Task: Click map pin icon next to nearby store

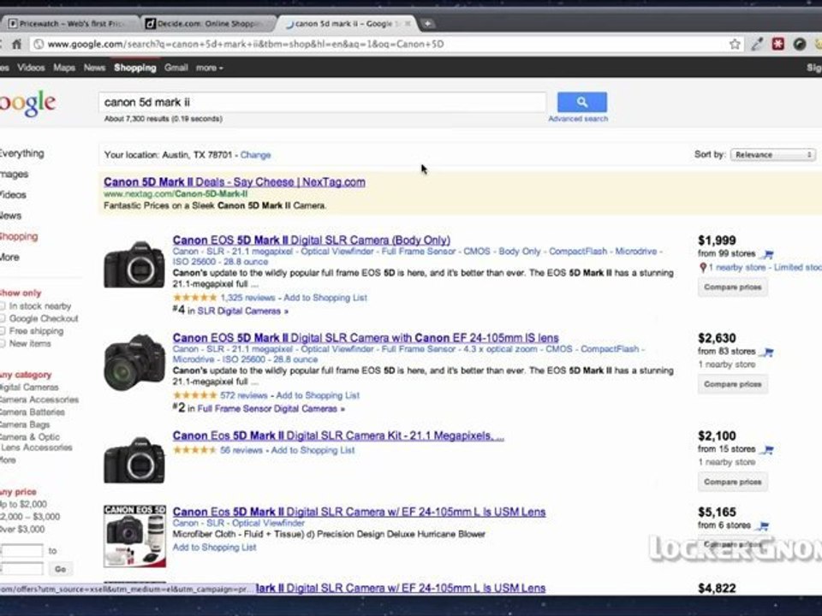Action: [x=703, y=268]
